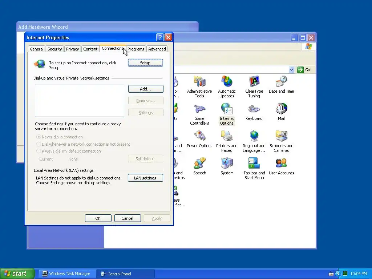This screenshot has height=279, width=372.
Task: Open the System icon in Control Panel
Action: click(x=227, y=166)
